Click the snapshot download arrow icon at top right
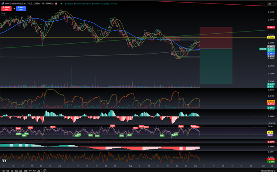The width and height of the screenshot is (277, 172). pos(260,3)
